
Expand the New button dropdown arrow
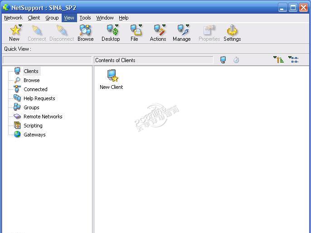click(x=20, y=25)
